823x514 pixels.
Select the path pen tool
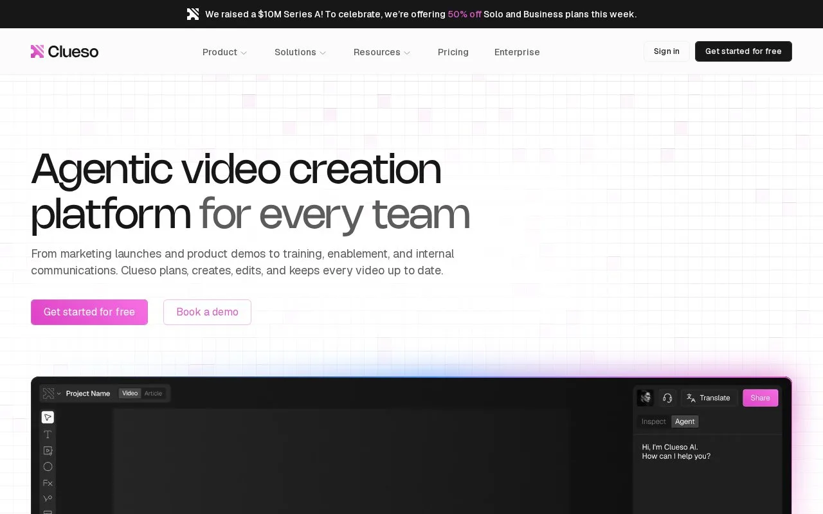pos(48,499)
